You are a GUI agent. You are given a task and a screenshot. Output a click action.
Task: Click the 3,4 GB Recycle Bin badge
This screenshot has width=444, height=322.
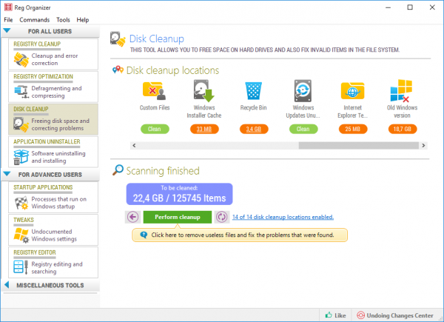coord(254,129)
